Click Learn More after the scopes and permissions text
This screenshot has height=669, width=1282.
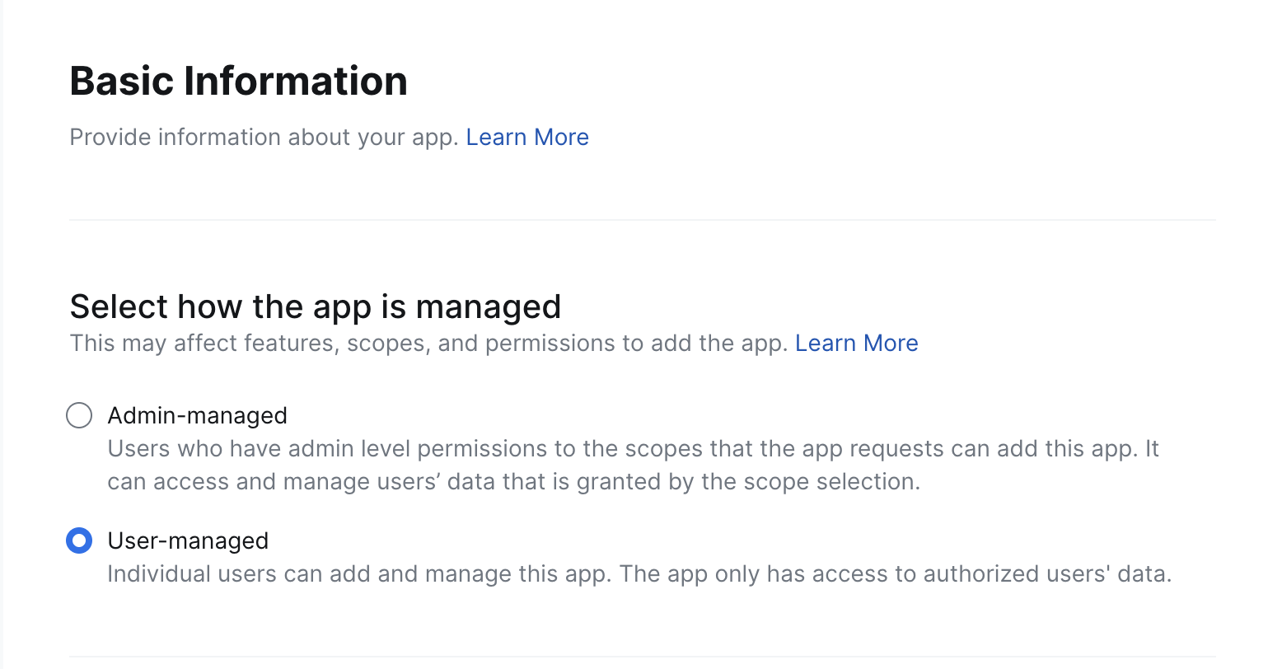click(857, 343)
